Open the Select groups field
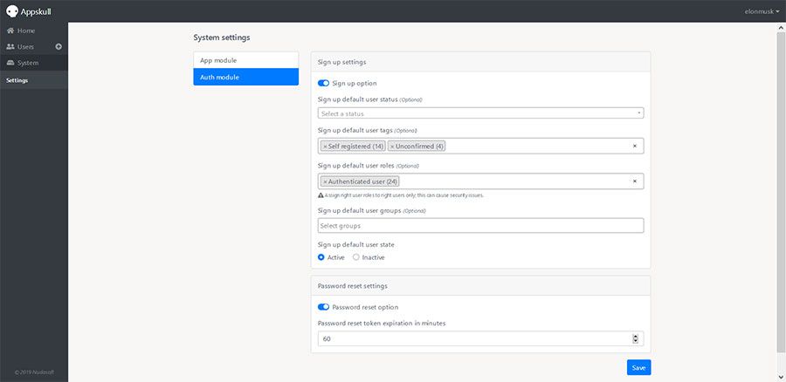 coord(481,226)
